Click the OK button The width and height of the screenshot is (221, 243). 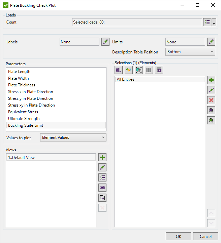178,236
